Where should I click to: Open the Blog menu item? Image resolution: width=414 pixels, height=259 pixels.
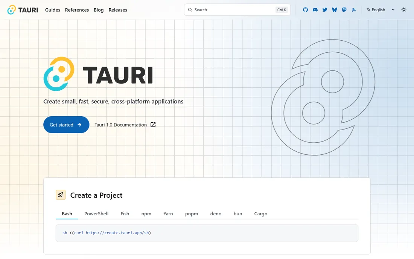(x=99, y=10)
